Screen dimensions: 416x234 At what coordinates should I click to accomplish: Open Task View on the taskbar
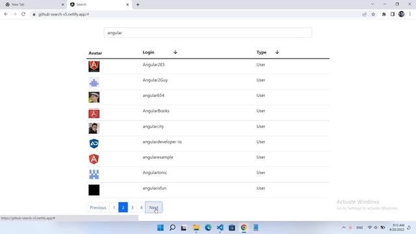(184, 227)
